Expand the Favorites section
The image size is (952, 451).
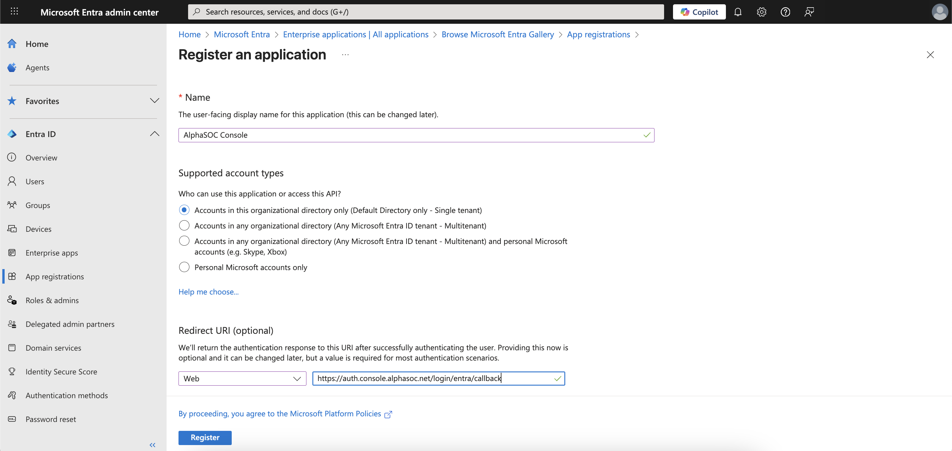[154, 101]
